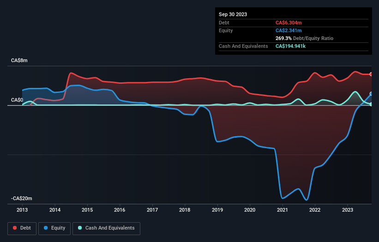This screenshot has height=242, width=379.
Task: Click the CA$8m y-axis label
Action: point(19,60)
